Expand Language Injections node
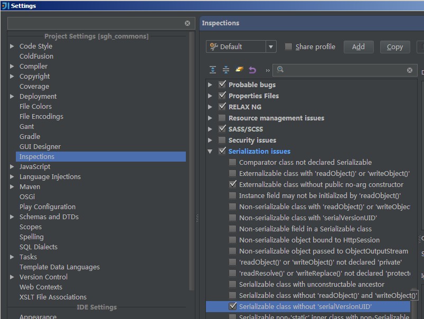This screenshot has width=424, height=319. point(12,177)
